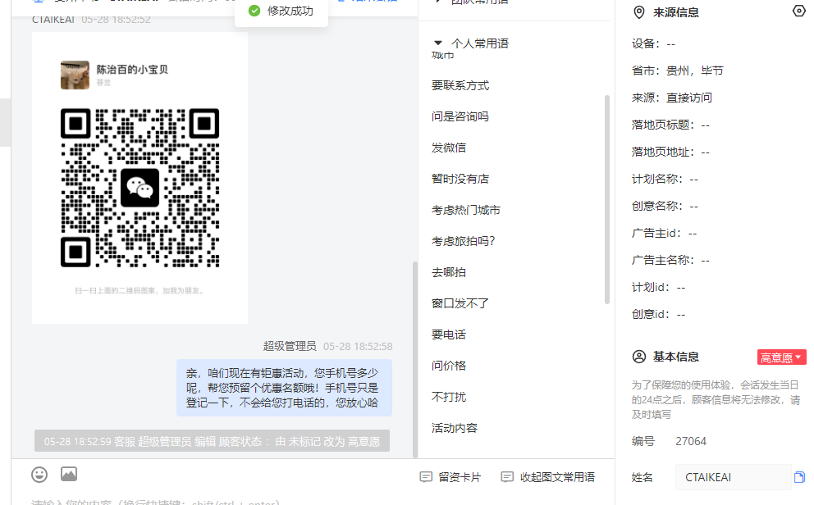Click the 留资卡片 card icon
This screenshot has width=814, height=505.
(x=426, y=477)
